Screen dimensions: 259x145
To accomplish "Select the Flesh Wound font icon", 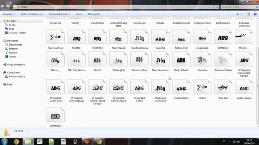I will click(119, 37).
